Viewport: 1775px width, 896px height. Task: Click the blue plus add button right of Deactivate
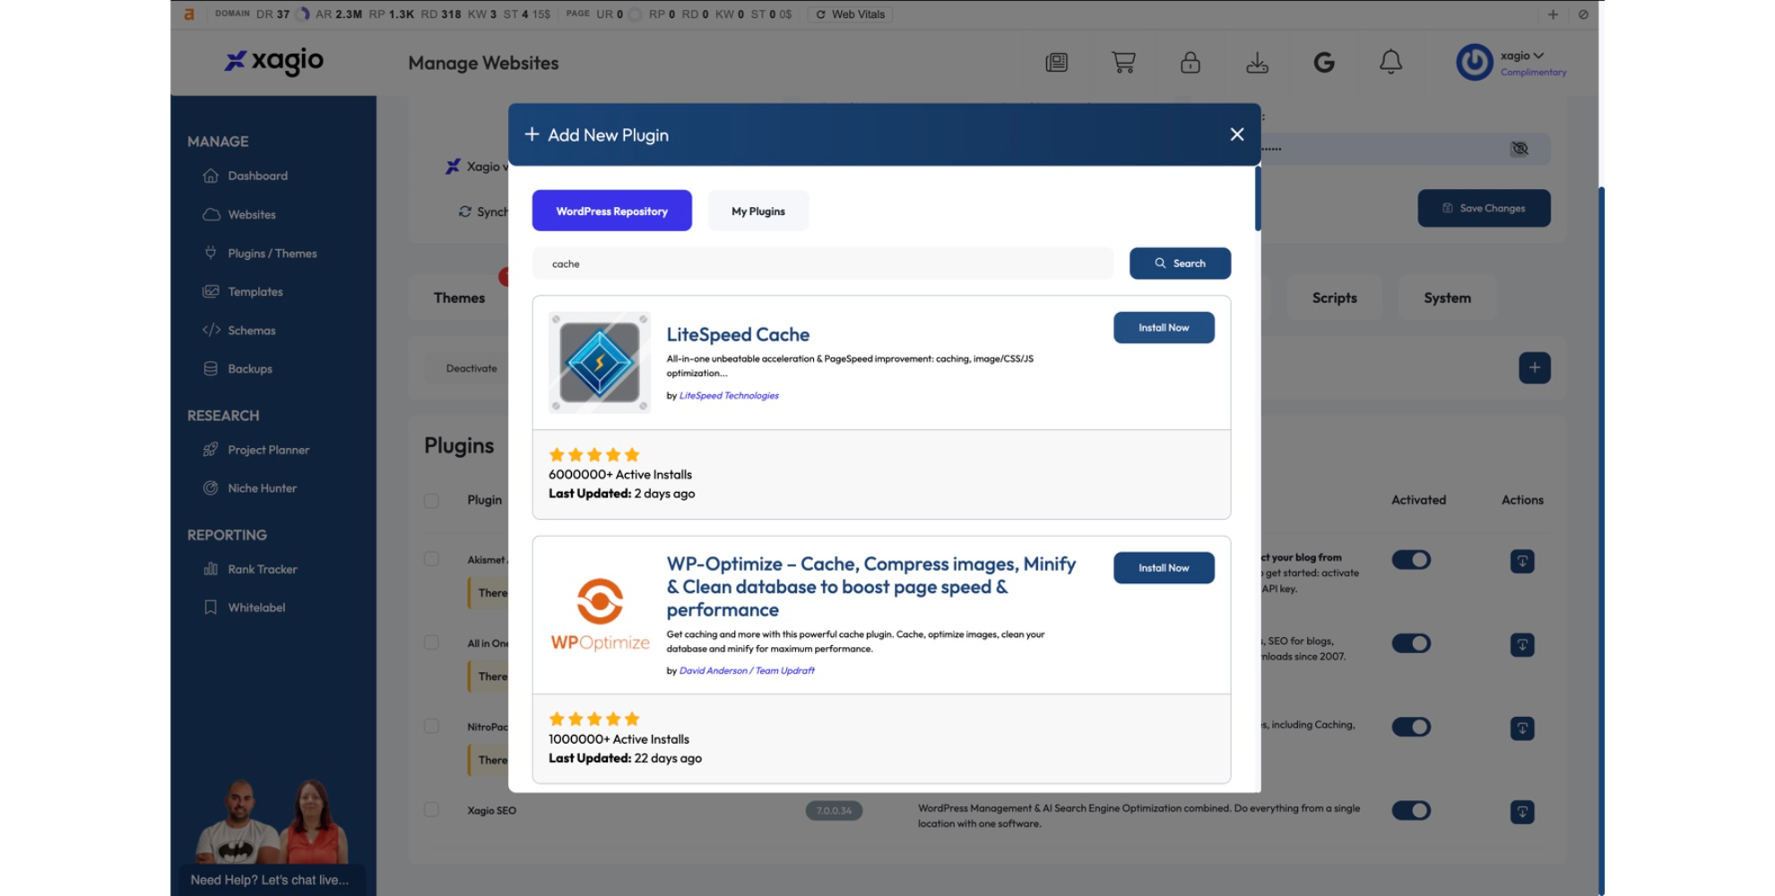click(x=1534, y=367)
